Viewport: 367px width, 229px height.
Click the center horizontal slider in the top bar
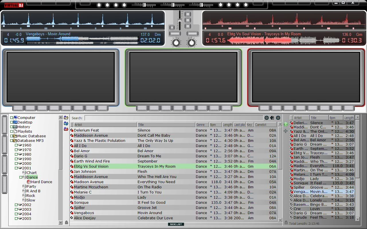coord(172,5)
